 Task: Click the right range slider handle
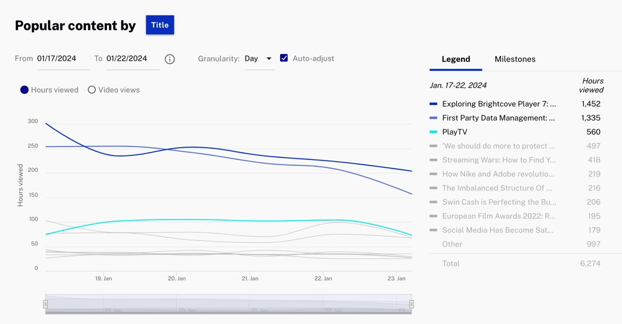(412, 304)
